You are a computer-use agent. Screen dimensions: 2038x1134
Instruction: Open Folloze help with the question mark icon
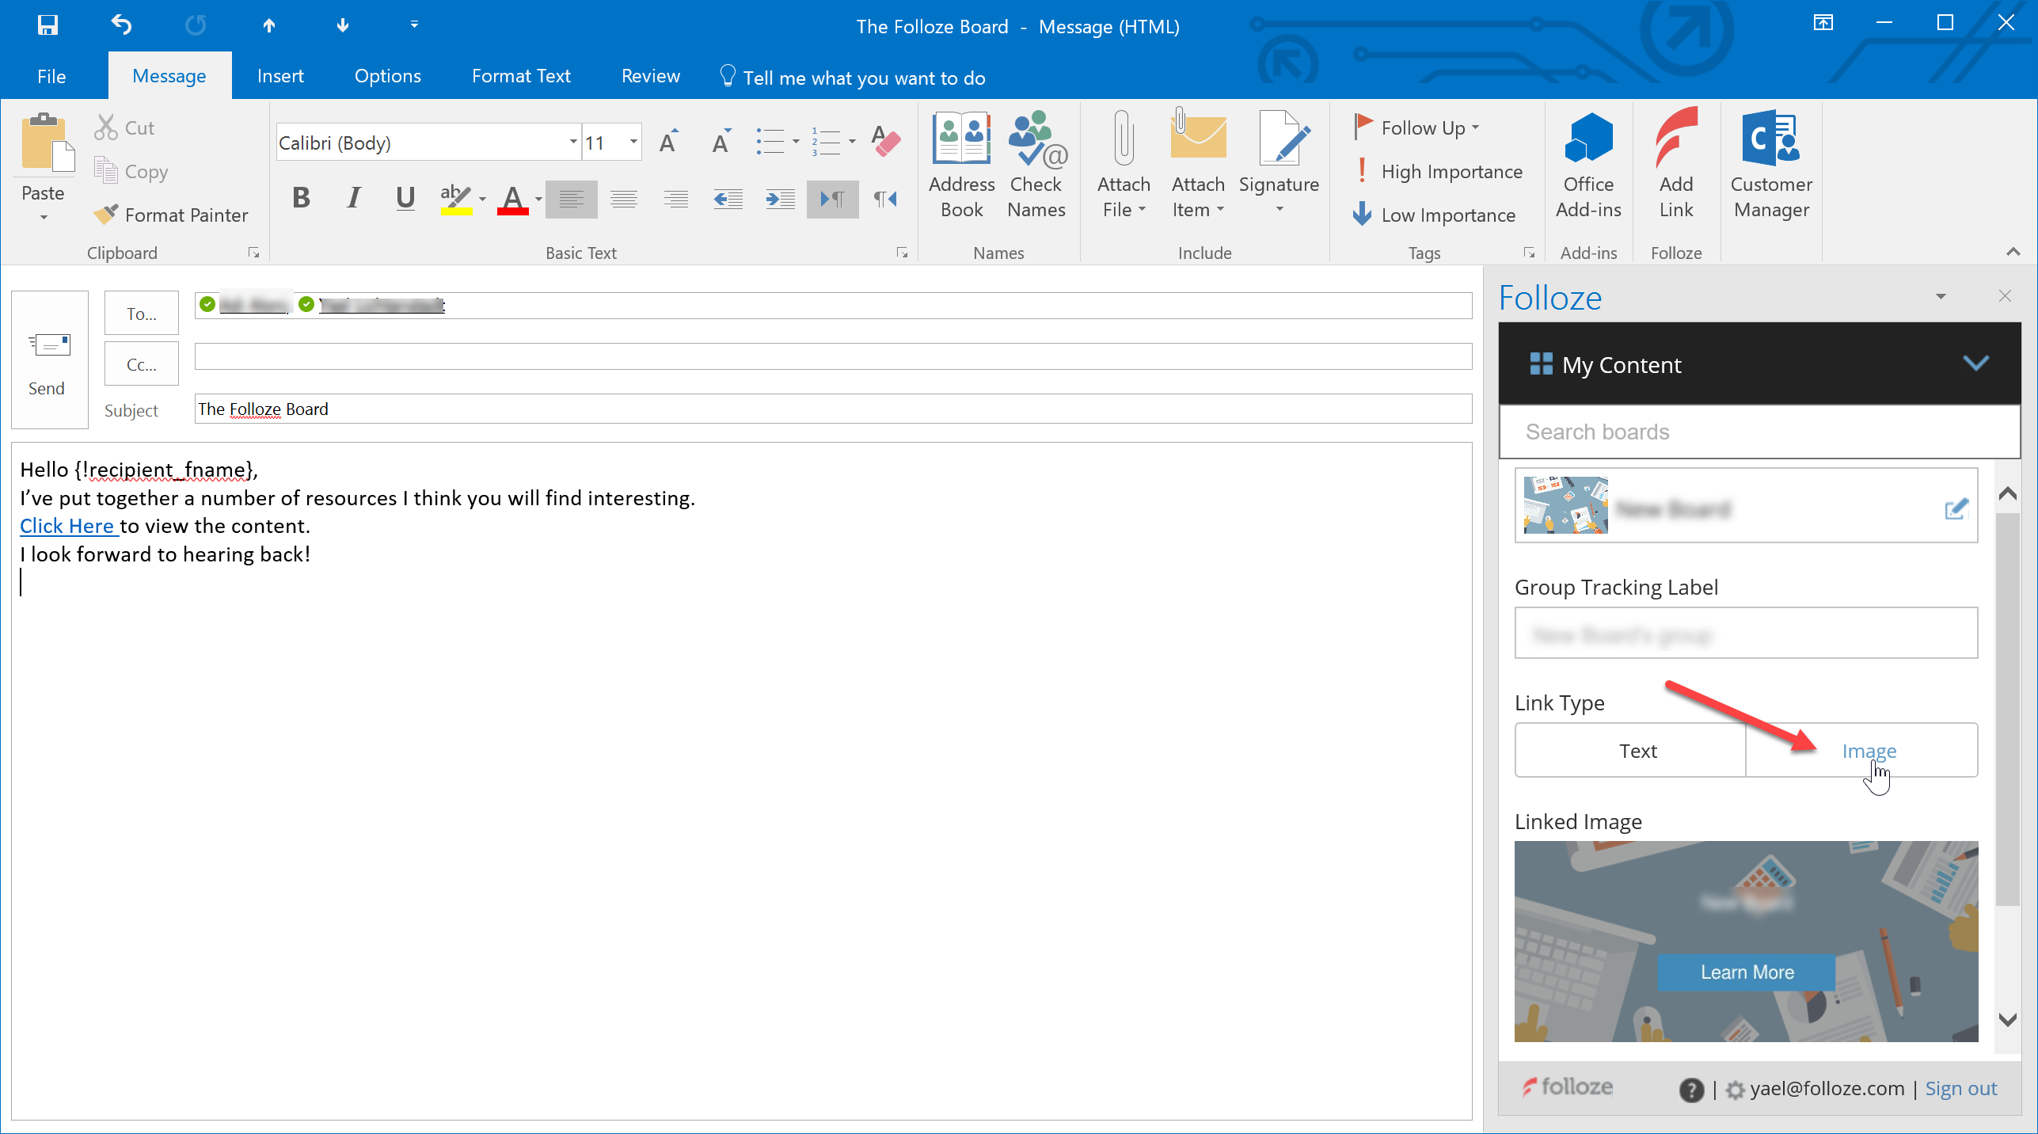pos(1691,1088)
